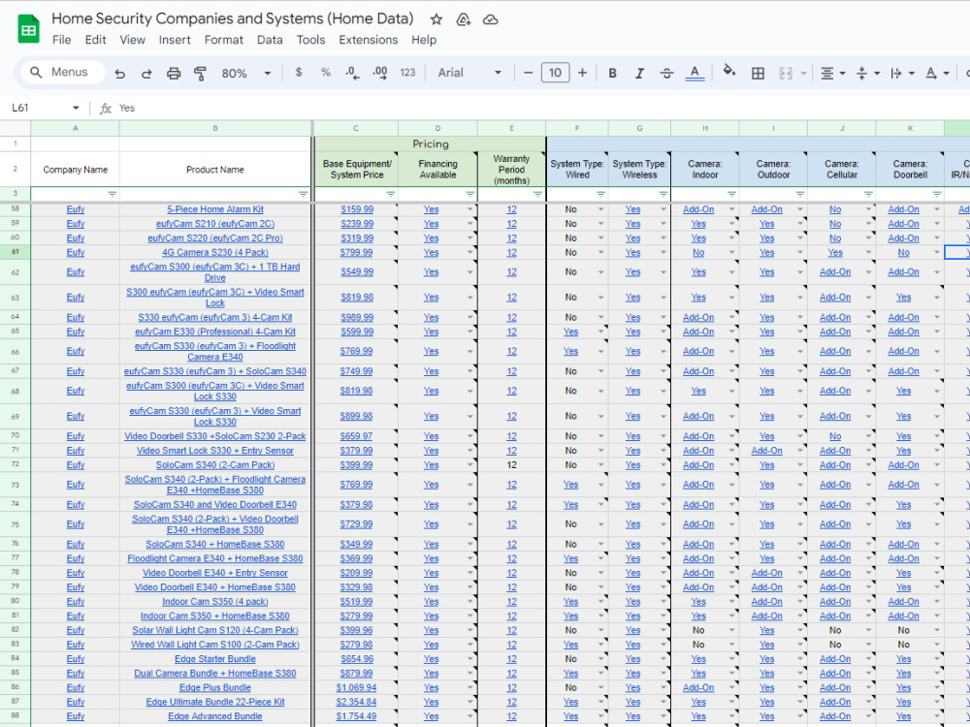
Task: Click the $799.99 price link
Action: click(356, 253)
